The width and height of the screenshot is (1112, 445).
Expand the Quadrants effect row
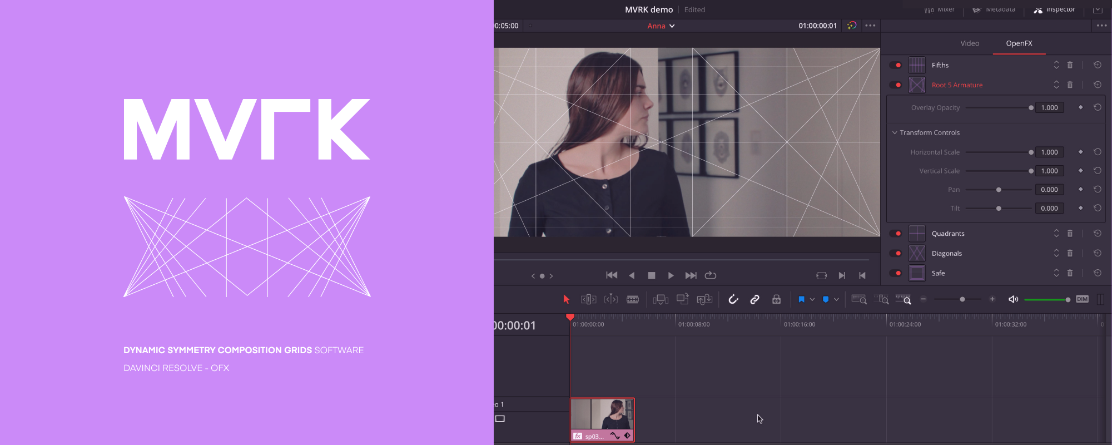(x=948, y=234)
